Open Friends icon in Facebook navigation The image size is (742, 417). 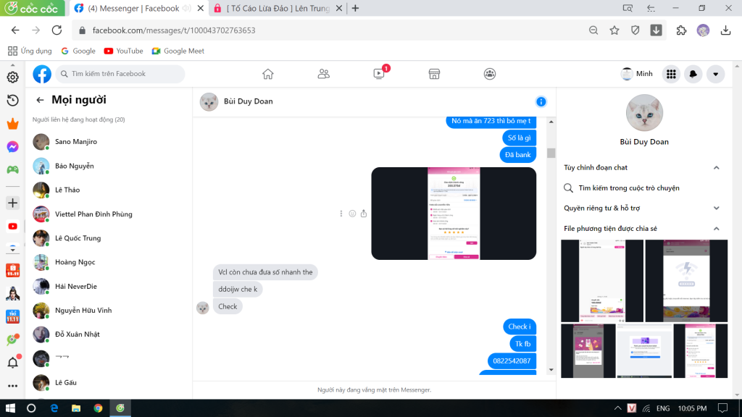[x=324, y=74]
